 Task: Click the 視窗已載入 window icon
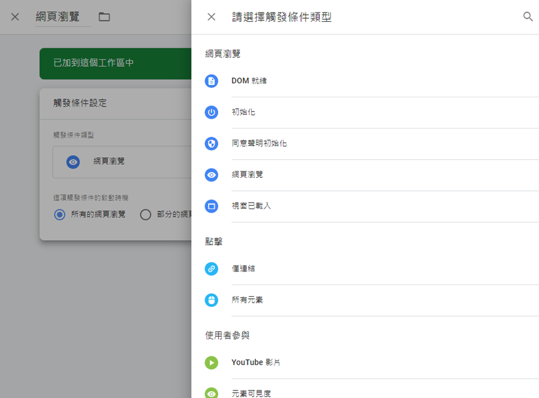211,206
